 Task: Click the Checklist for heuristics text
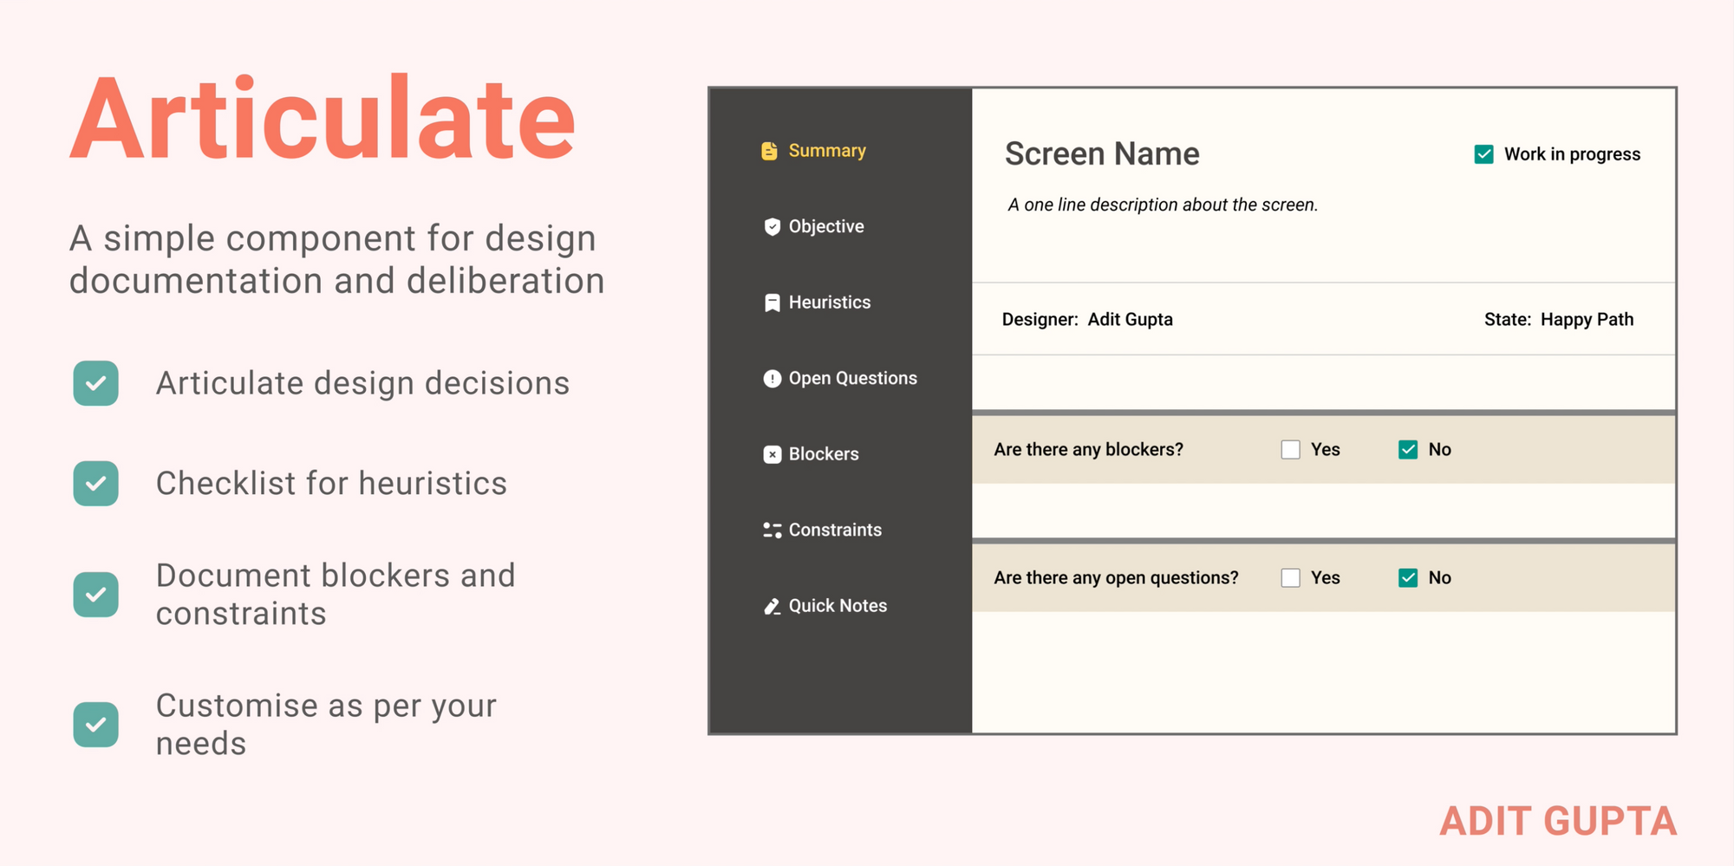click(x=331, y=484)
